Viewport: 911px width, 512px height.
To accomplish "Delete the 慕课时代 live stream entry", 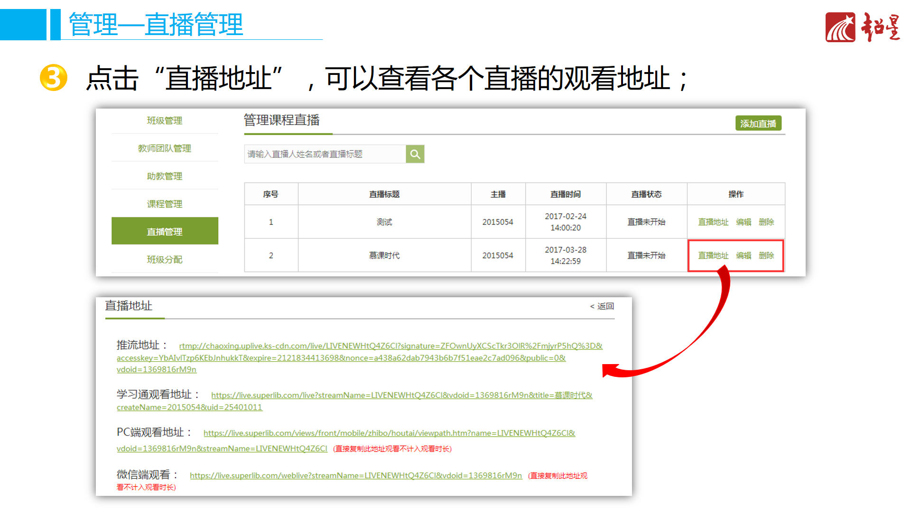I will [x=766, y=256].
